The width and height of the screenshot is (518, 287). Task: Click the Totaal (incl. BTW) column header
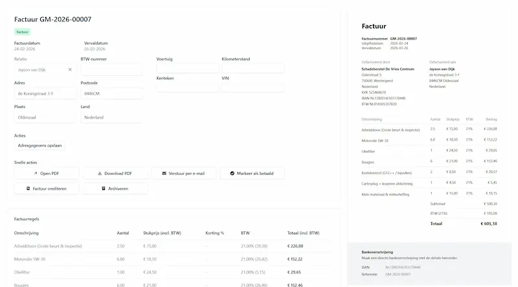(x=303, y=233)
